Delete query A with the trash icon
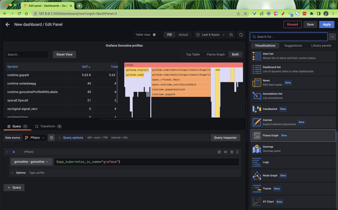Image resolution: width=338 pixels, height=210 pixels. click(x=232, y=152)
